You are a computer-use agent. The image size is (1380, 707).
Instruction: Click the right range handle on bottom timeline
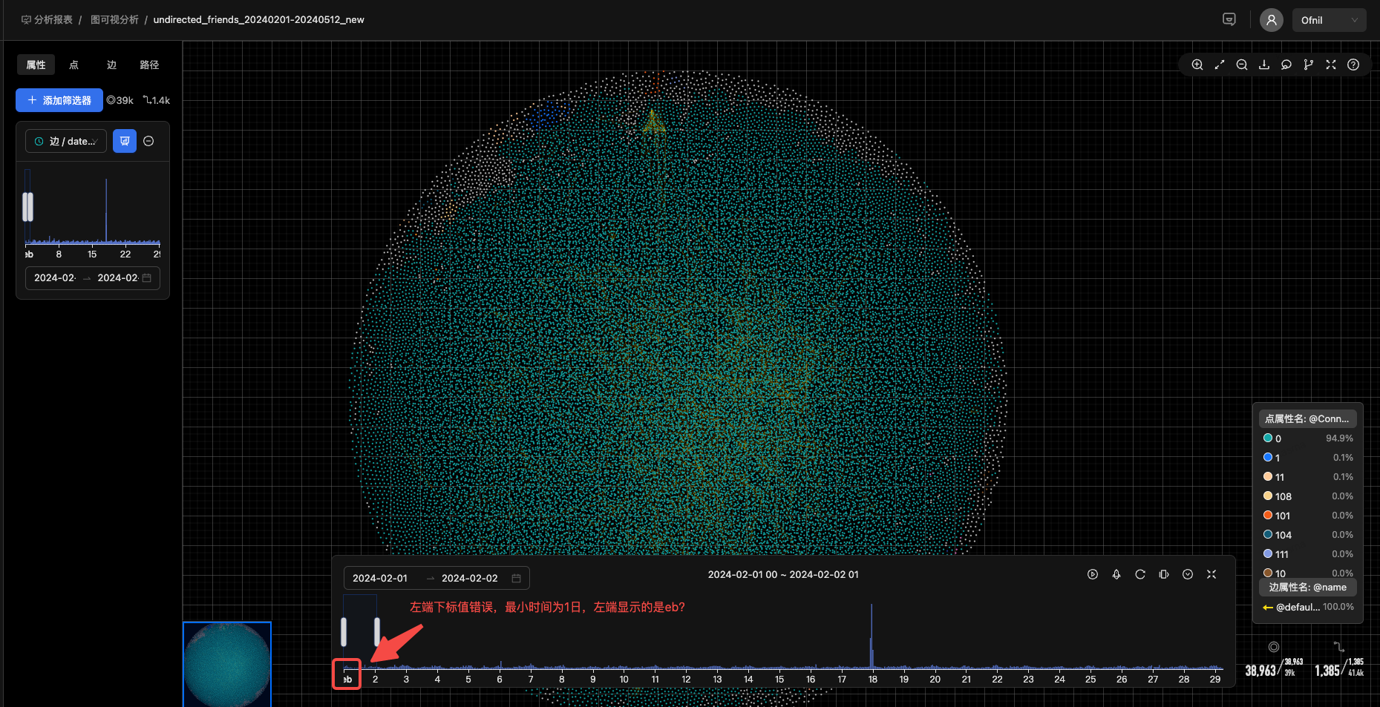tap(377, 632)
